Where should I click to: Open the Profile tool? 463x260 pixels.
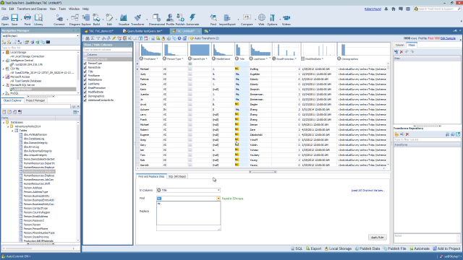coord(170,19)
